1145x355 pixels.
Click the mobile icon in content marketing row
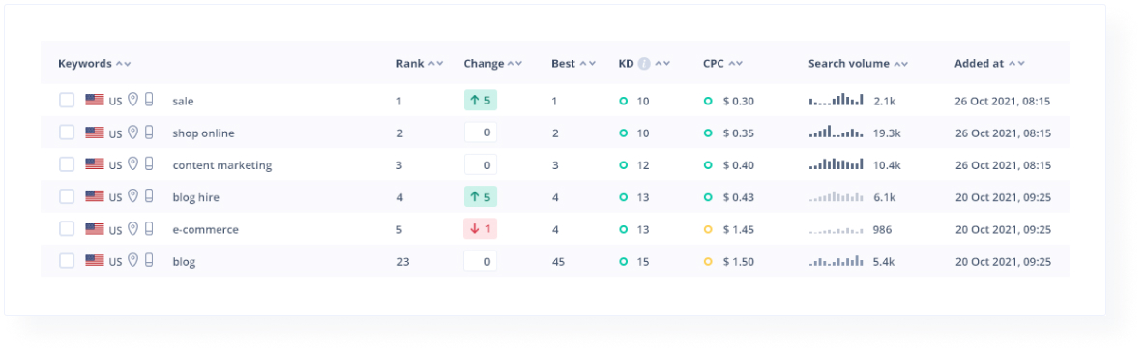[x=148, y=163]
